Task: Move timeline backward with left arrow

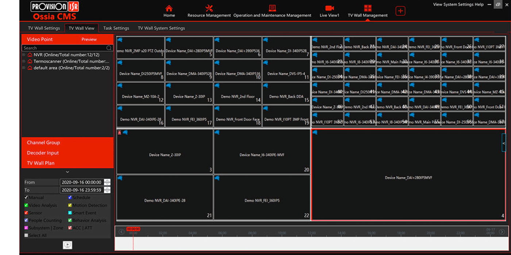Action: click(x=122, y=232)
